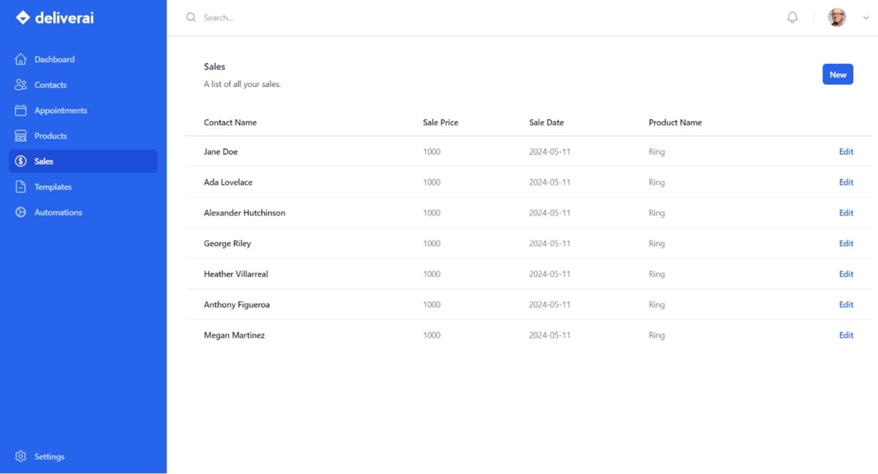Open Automations via the gear-bolt icon
878x474 pixels.
click(20, 212)
